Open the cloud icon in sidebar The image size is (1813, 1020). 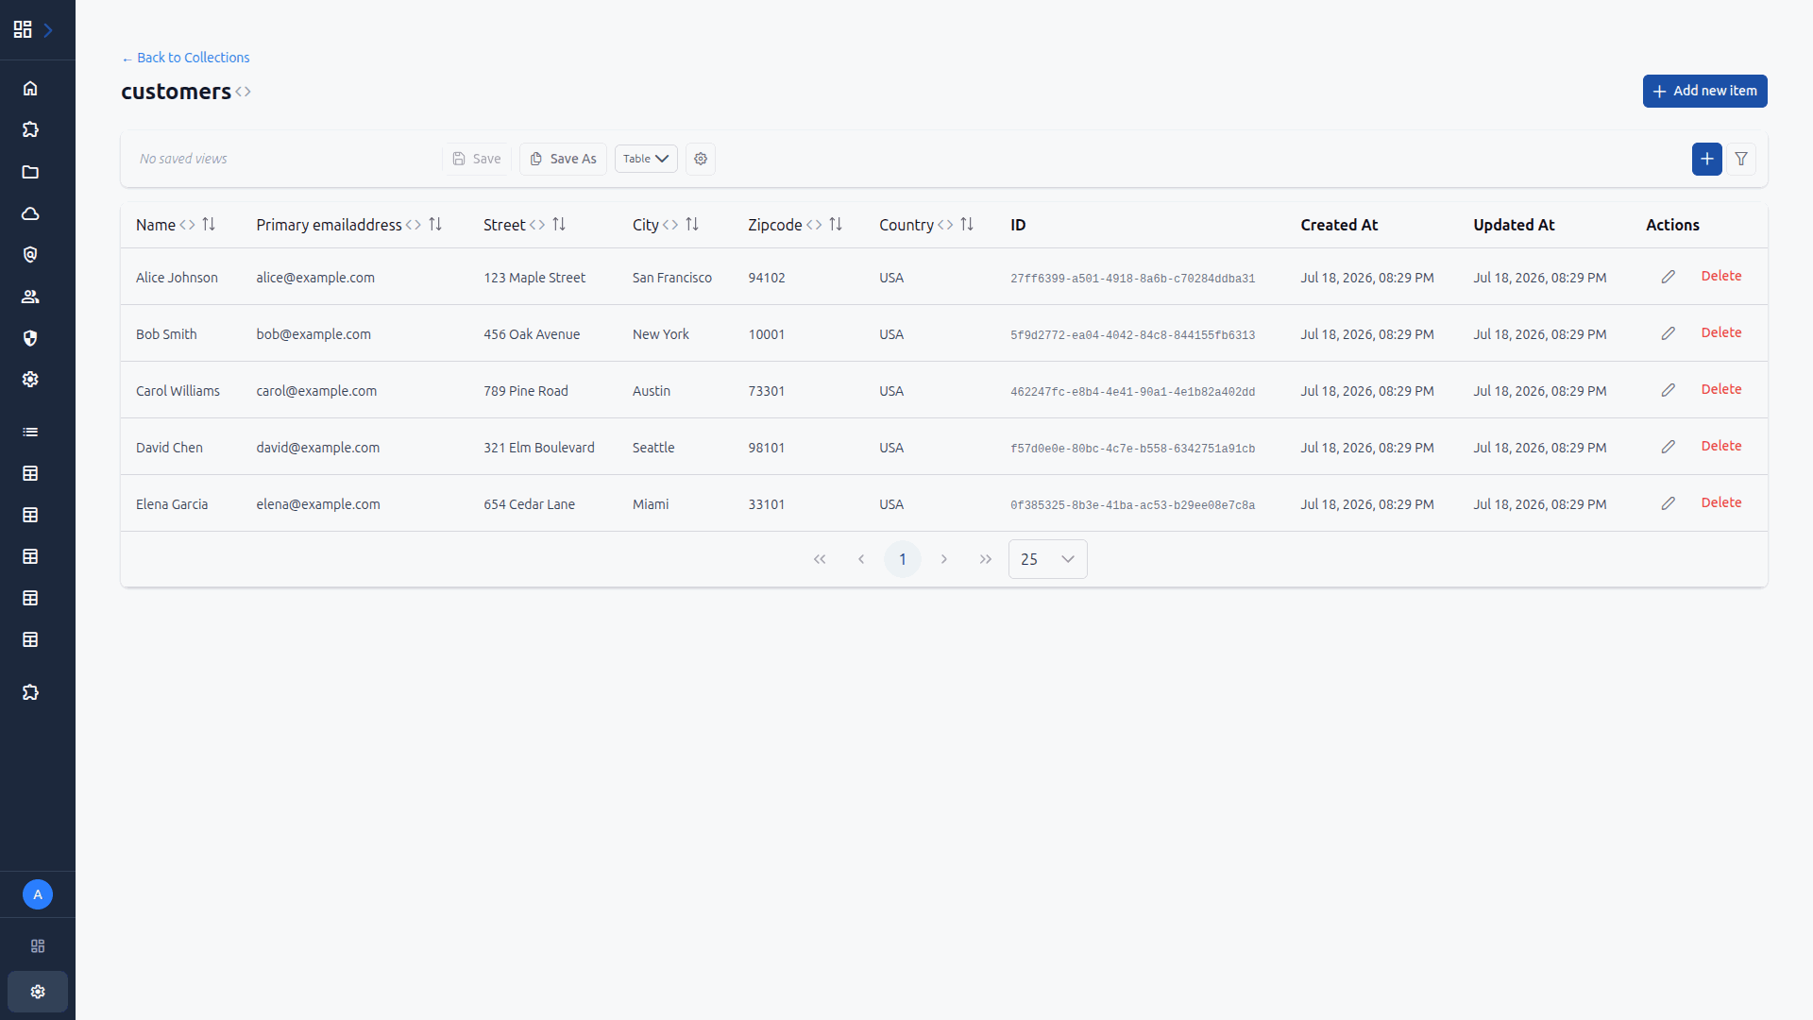[30, 213]
